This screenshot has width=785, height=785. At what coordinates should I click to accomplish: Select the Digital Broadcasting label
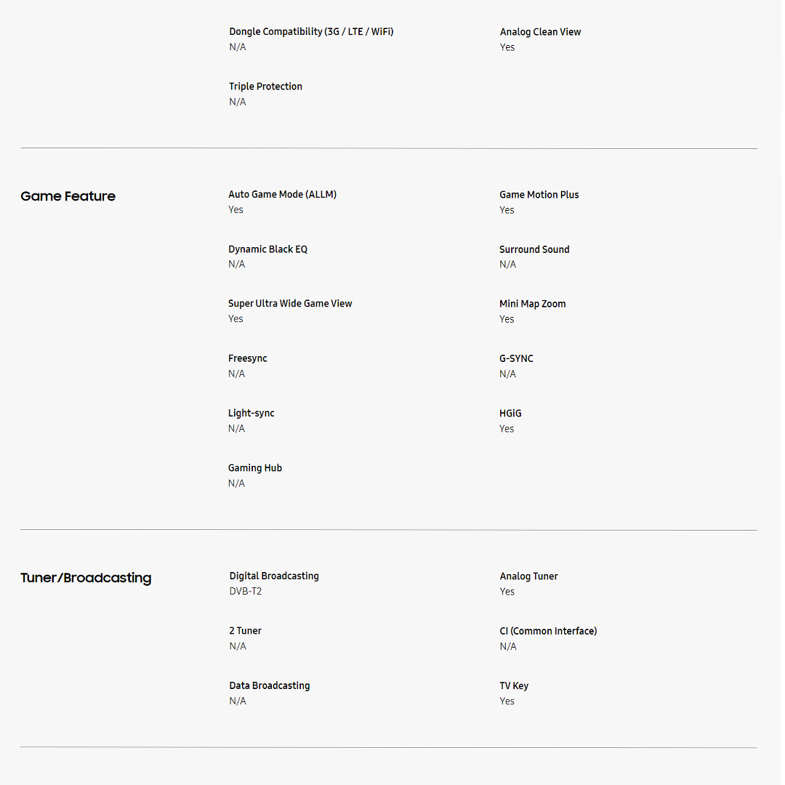274,576
